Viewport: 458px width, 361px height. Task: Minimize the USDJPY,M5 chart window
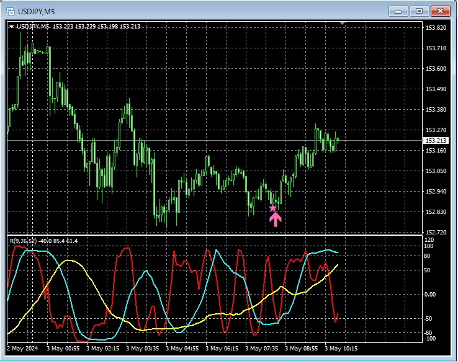[400, 11]
